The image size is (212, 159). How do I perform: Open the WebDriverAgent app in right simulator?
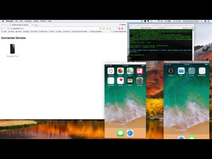coord(202,71)
